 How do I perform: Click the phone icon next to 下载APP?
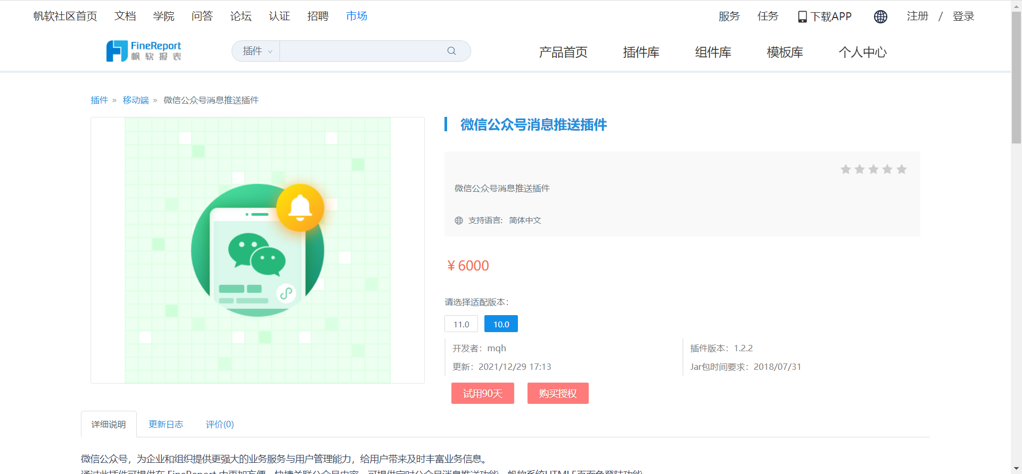click(802, 17)
